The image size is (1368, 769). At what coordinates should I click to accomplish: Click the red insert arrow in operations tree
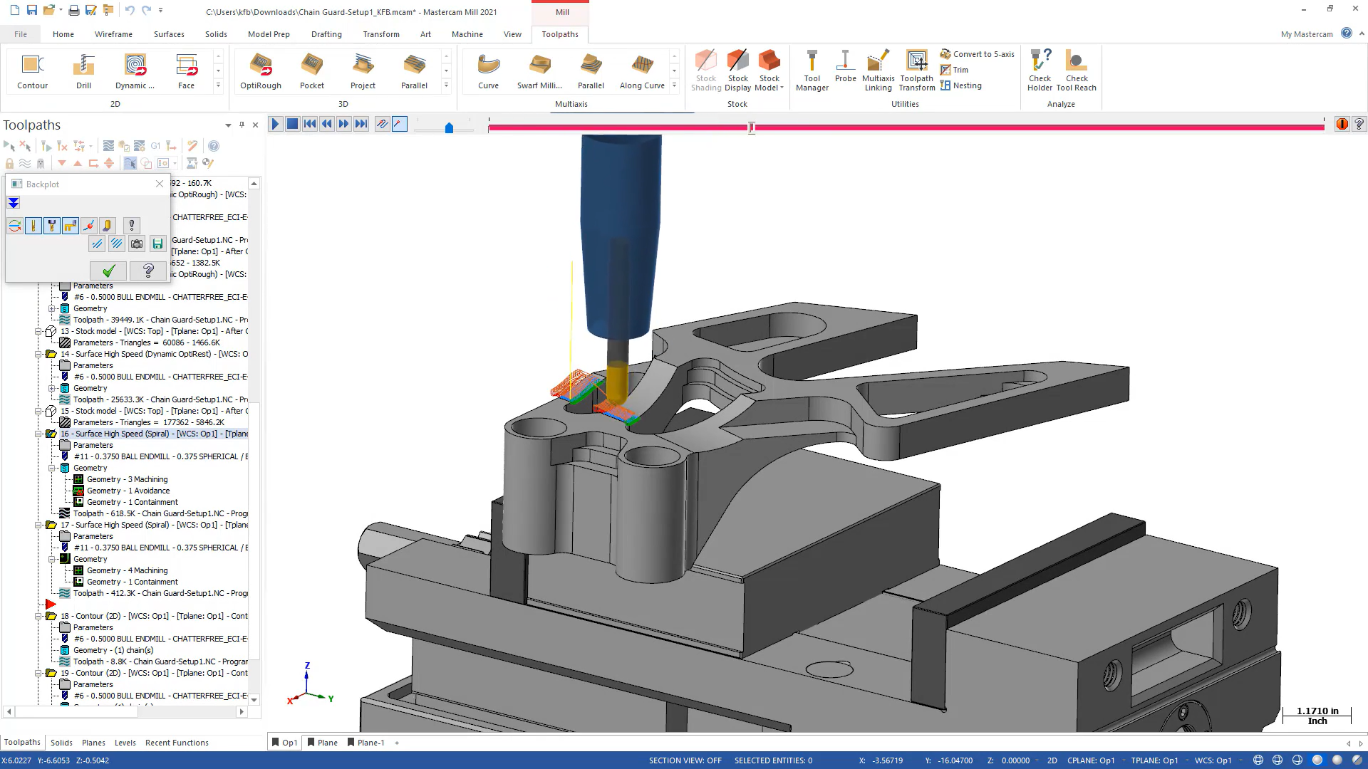click(x=50, y=605)
